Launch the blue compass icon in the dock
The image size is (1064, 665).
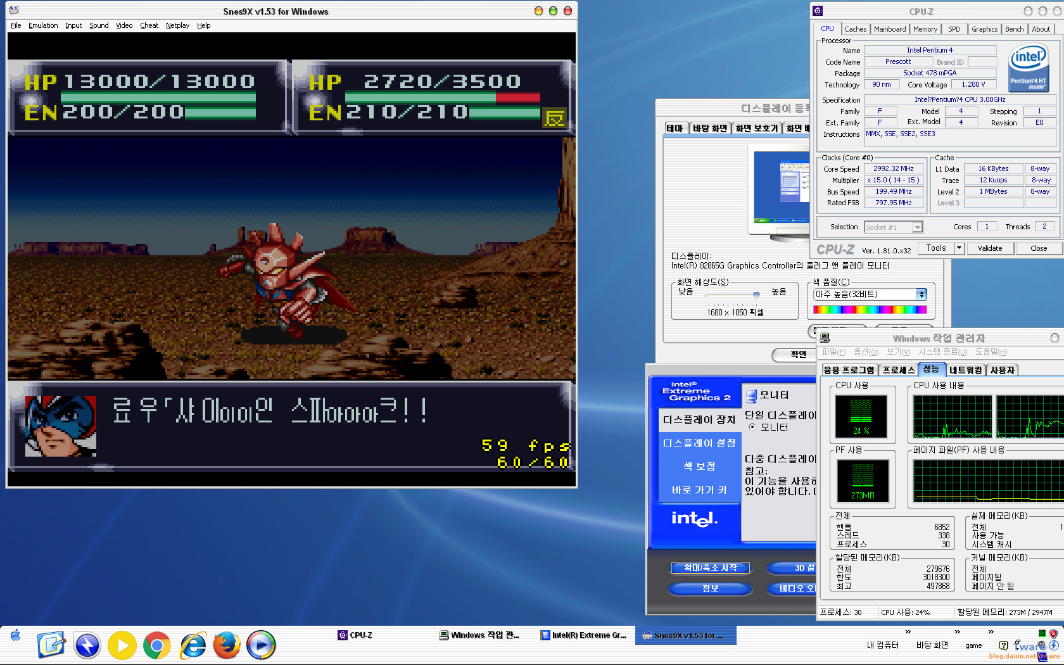87,645
